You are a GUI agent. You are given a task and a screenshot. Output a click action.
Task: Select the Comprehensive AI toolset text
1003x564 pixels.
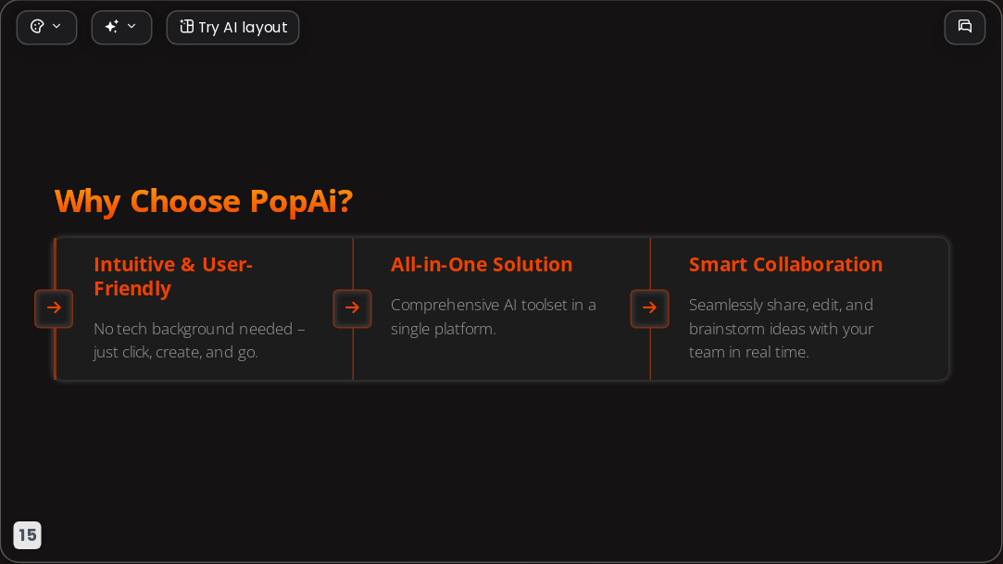click(494, 317)
